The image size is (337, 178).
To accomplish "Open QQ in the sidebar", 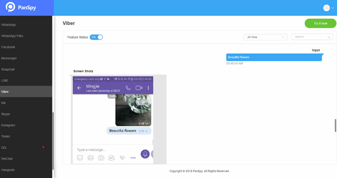I will (x=26, y=148).
